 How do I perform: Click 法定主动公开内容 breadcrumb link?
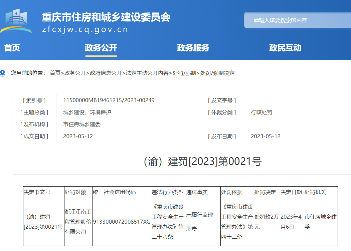[x=147, y=73]
